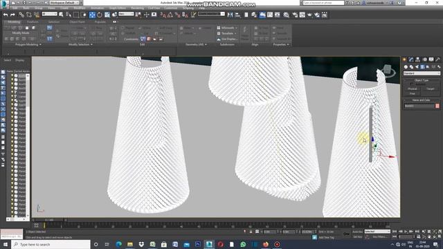Toggle the Angle Snap icon
The height and width of the screenshot is (249, 443).
point(170,15)
